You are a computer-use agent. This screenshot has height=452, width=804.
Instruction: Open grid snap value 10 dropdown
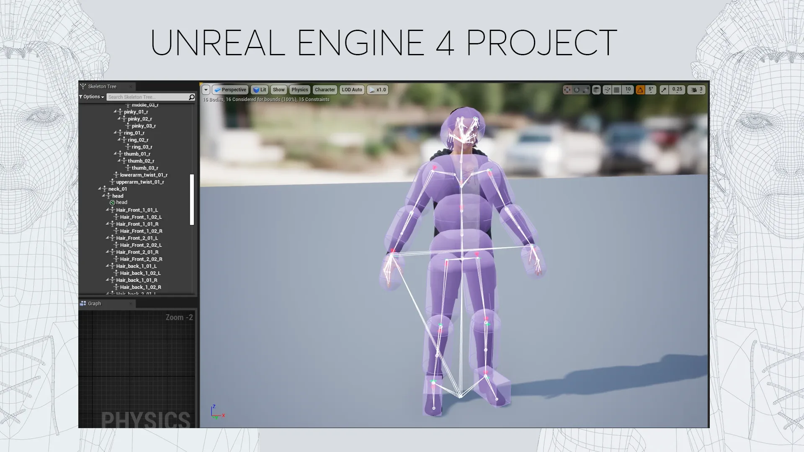point(628,90)
